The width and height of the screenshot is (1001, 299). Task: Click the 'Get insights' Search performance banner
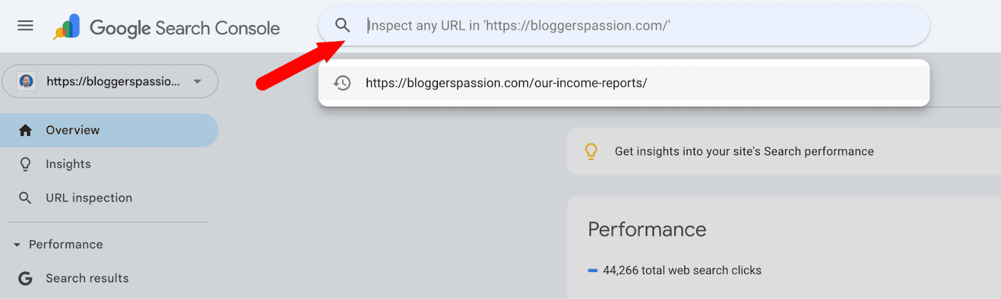744,151
